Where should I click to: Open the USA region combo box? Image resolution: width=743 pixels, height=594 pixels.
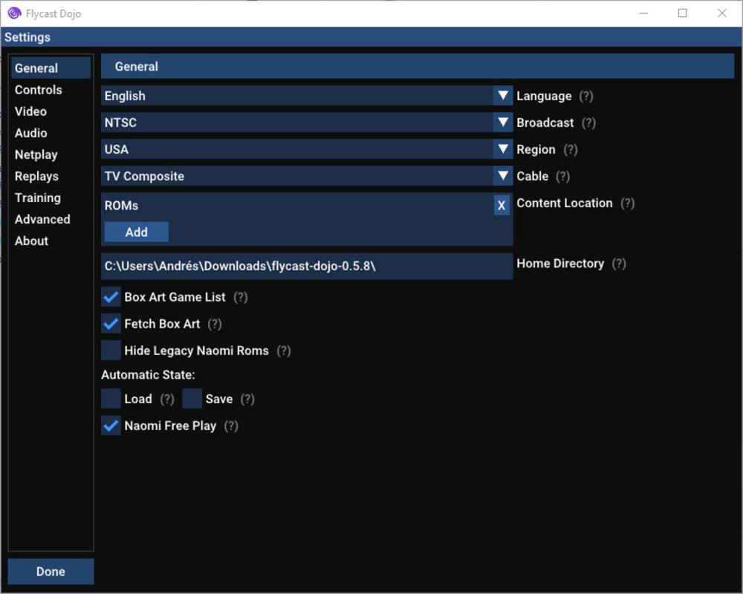(x=307, y=149)
